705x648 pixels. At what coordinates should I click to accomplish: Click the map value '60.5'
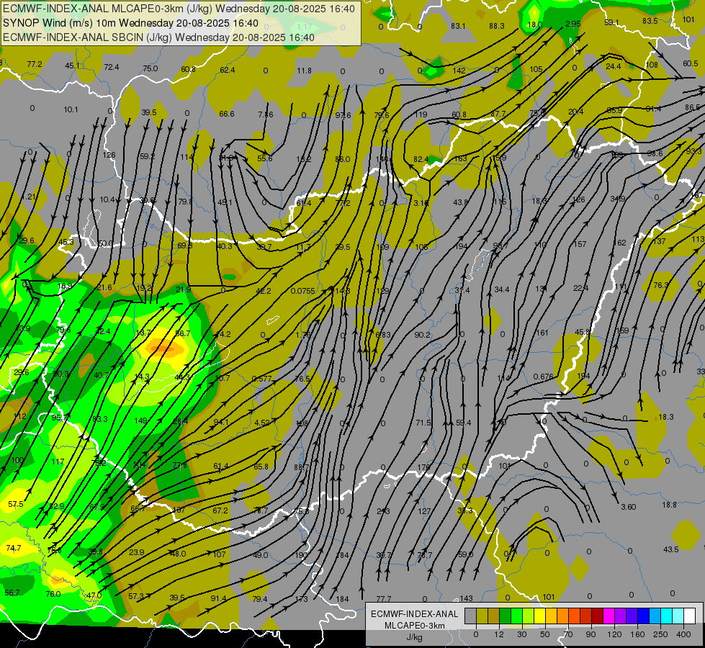[x=690, y=63]
